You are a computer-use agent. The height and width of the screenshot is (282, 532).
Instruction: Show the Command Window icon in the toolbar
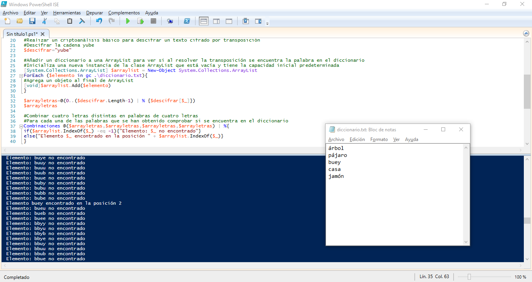pyautogui.click(x=246, y=21)
